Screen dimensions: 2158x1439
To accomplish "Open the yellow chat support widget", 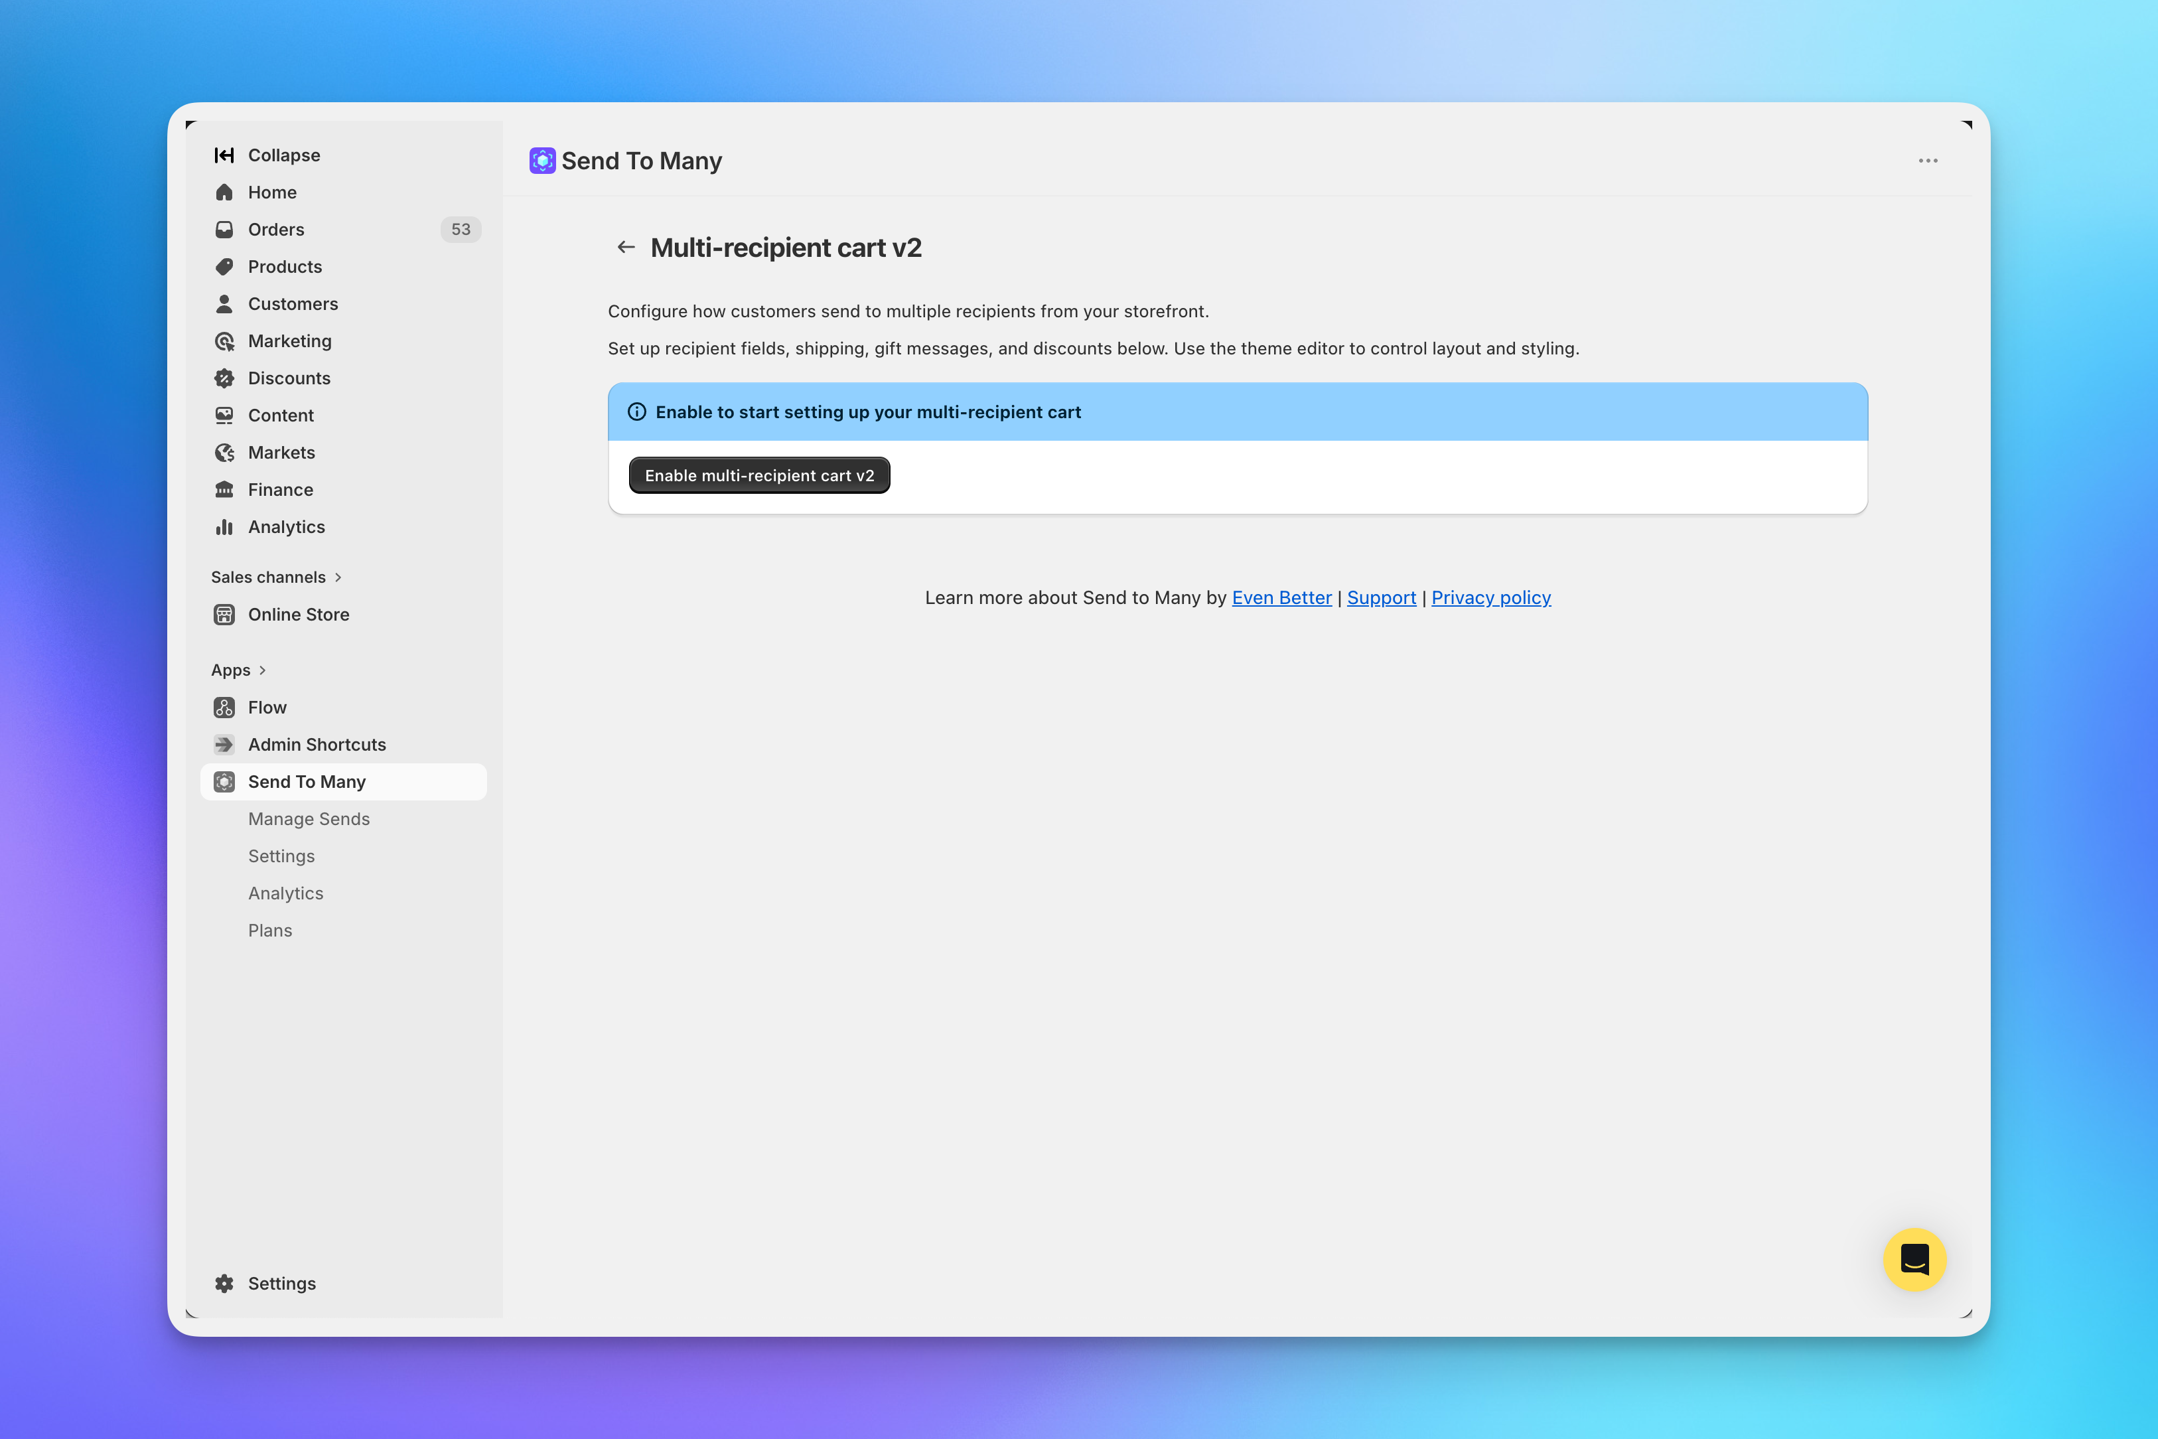I will pyautogui.click(x=1914, y=1259).
